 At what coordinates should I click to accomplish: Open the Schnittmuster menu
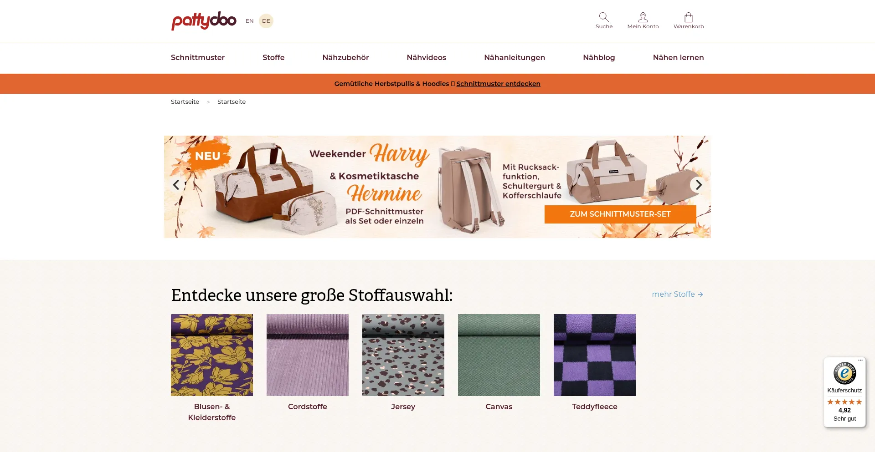198,57
